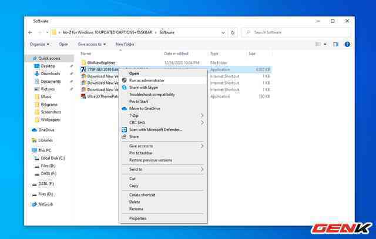Open recent locations dropdown arrow

47,32
